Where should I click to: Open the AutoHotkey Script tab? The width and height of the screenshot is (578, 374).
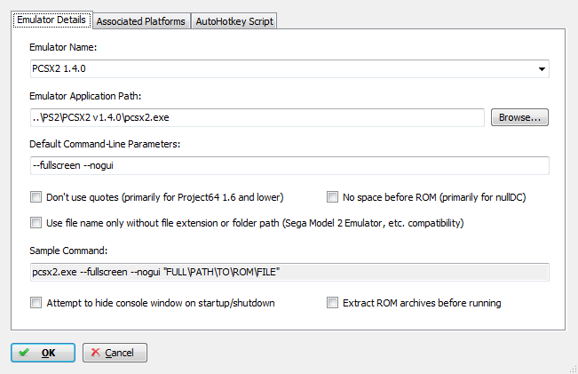(x=234, y=21)
